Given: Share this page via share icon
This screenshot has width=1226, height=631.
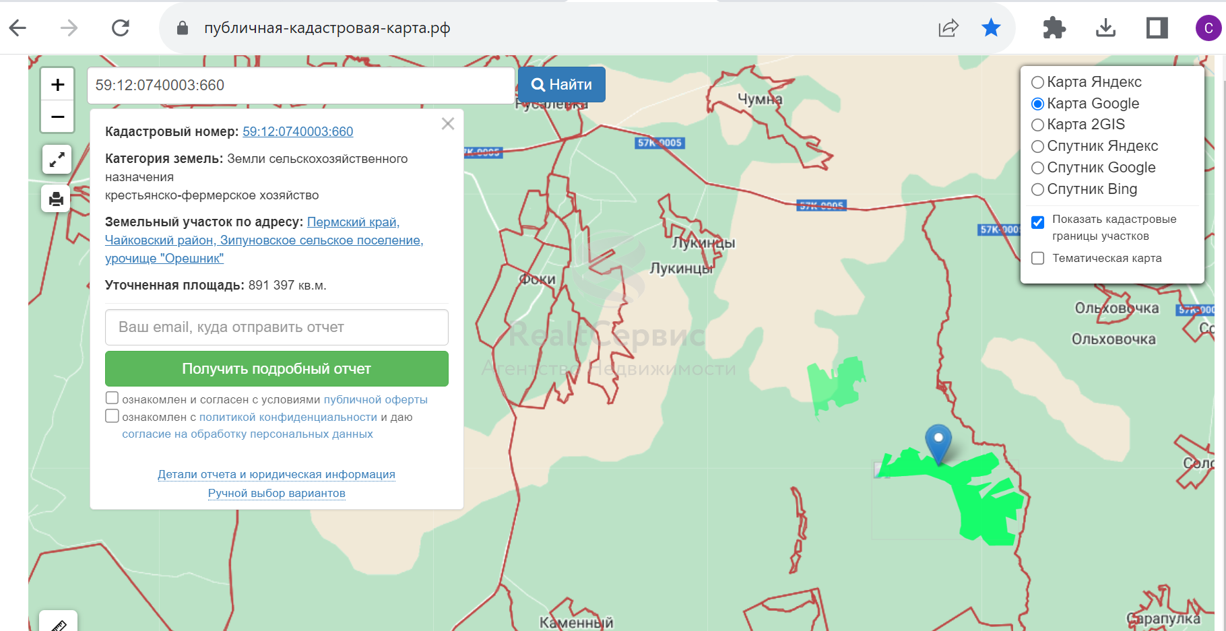Looking at the screenshot, I should coord(948,28).
